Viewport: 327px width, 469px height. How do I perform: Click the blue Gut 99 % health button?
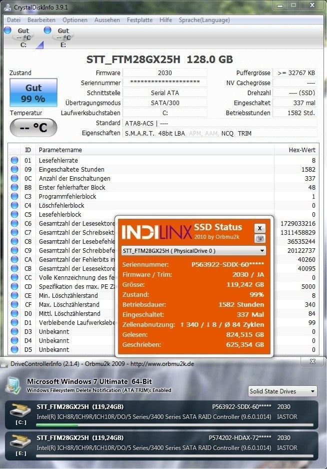33,93
